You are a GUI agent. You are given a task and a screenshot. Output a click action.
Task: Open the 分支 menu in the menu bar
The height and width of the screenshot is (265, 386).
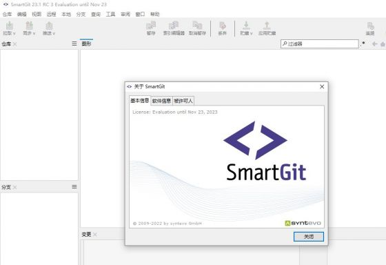click(81, 14)
